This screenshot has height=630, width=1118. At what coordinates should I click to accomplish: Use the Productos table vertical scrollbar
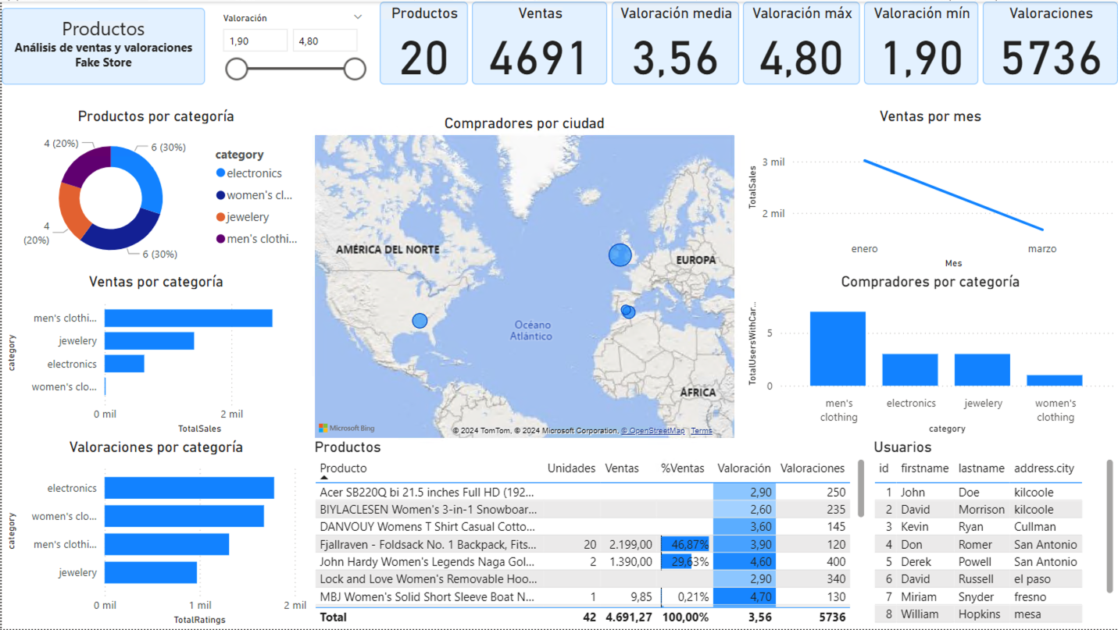[x=860, y=488]
